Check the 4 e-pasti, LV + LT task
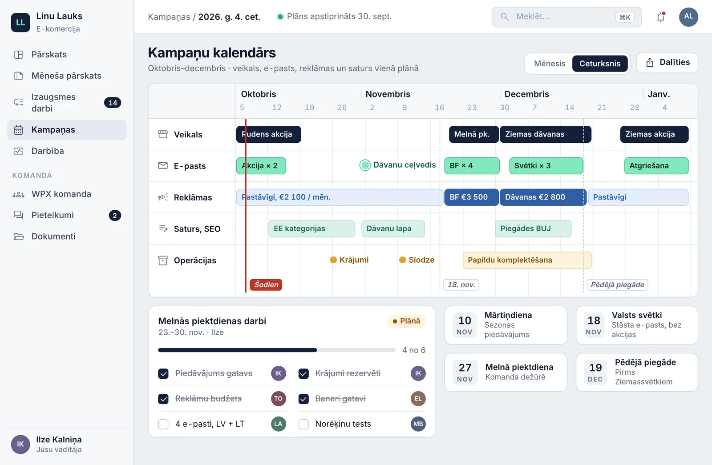The image size is (712, 465). tap(163, 424)
